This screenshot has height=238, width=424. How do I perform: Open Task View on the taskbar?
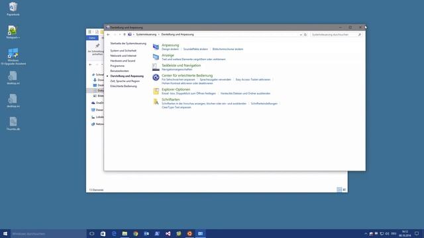(91, 233)
